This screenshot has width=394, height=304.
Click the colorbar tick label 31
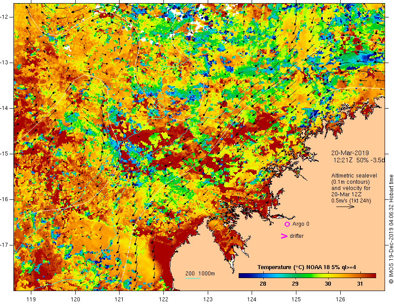point(360,284)
